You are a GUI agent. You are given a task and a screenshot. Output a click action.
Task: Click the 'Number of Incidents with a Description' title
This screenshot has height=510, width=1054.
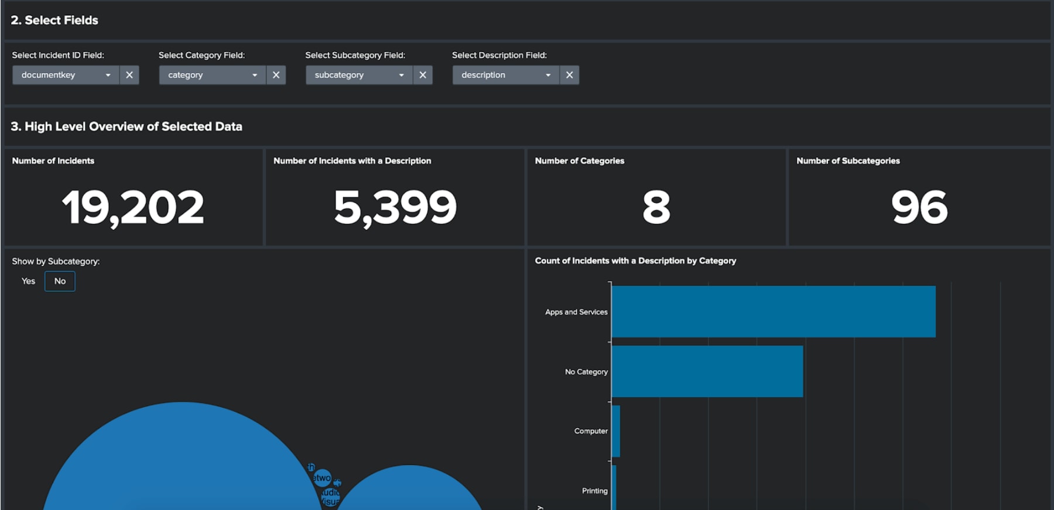352,161
